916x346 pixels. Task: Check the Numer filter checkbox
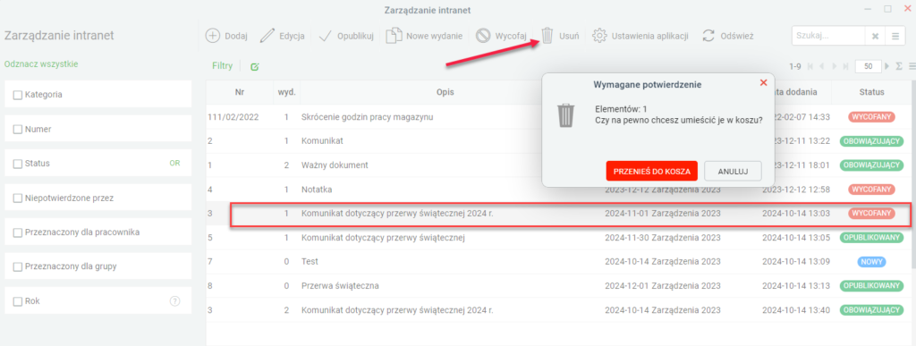pyautogui.click(x=18, y=129)
